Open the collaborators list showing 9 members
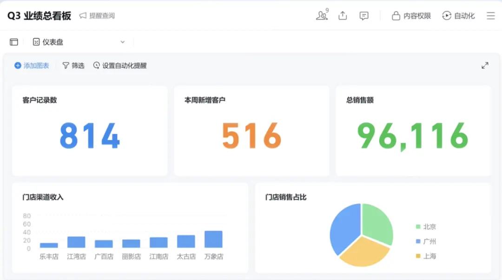The image size is (502, 280). (322, 15)
